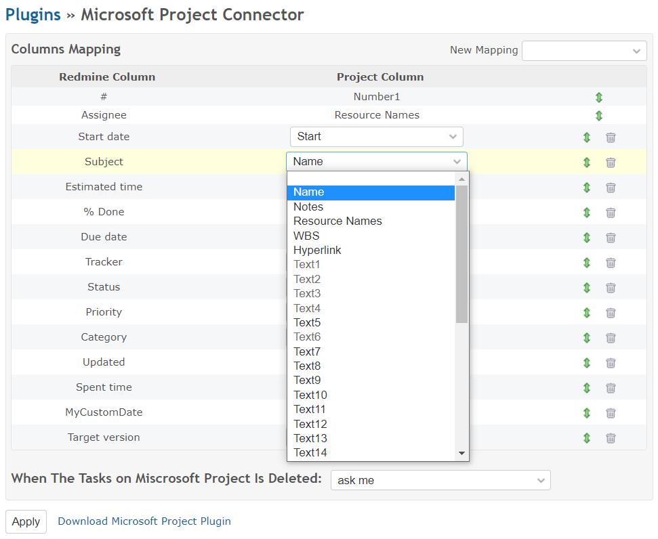The height and width of the screenshot is (539, 658).
Task: Delete the Start date mapping via trash icon
Action: (611, 137)
